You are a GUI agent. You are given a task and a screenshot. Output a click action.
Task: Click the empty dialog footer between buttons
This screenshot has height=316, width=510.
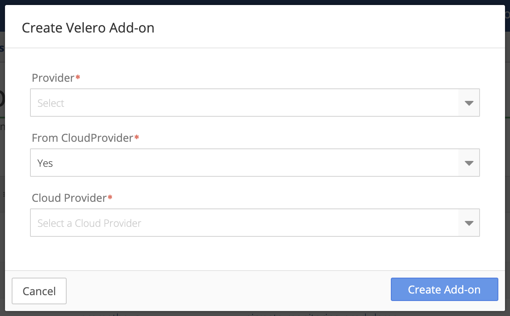pos(228,291)
